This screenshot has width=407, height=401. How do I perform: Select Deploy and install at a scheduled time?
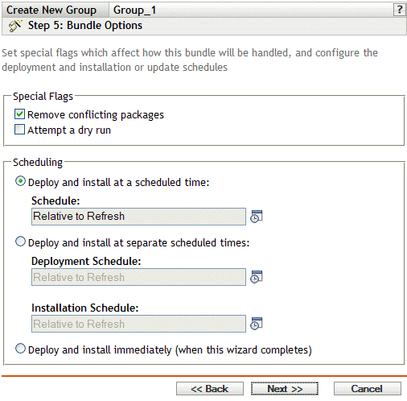(20, 181)
